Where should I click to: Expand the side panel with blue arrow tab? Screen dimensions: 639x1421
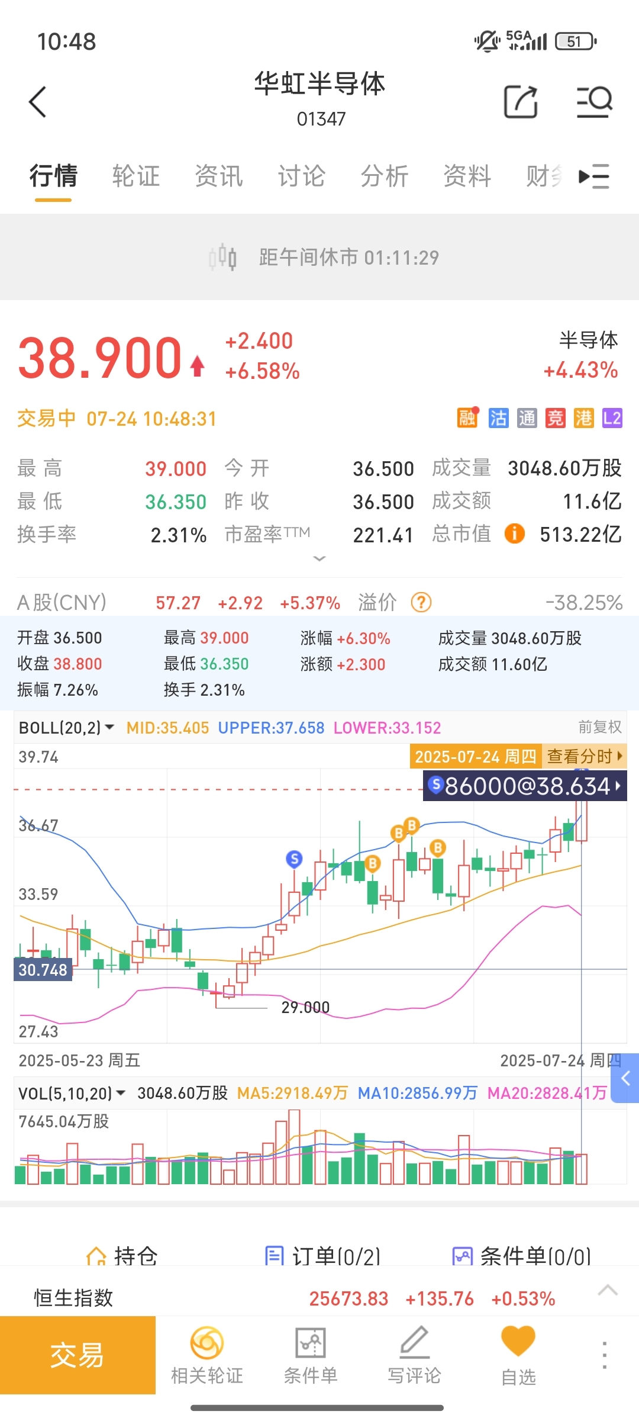click(625, 1078)
